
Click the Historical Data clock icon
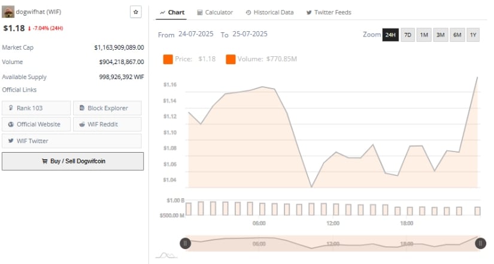click(x=248, y=13)
